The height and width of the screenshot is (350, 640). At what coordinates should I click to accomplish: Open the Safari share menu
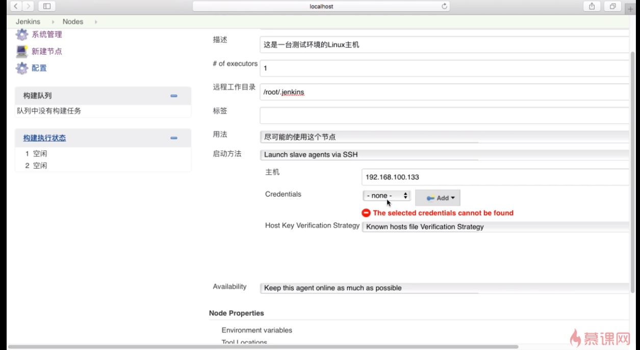(592, 6)
